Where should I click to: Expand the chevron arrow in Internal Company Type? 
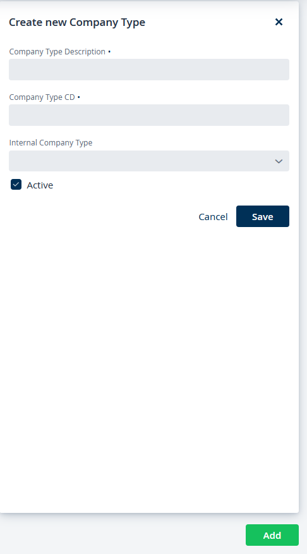(279, 161)
